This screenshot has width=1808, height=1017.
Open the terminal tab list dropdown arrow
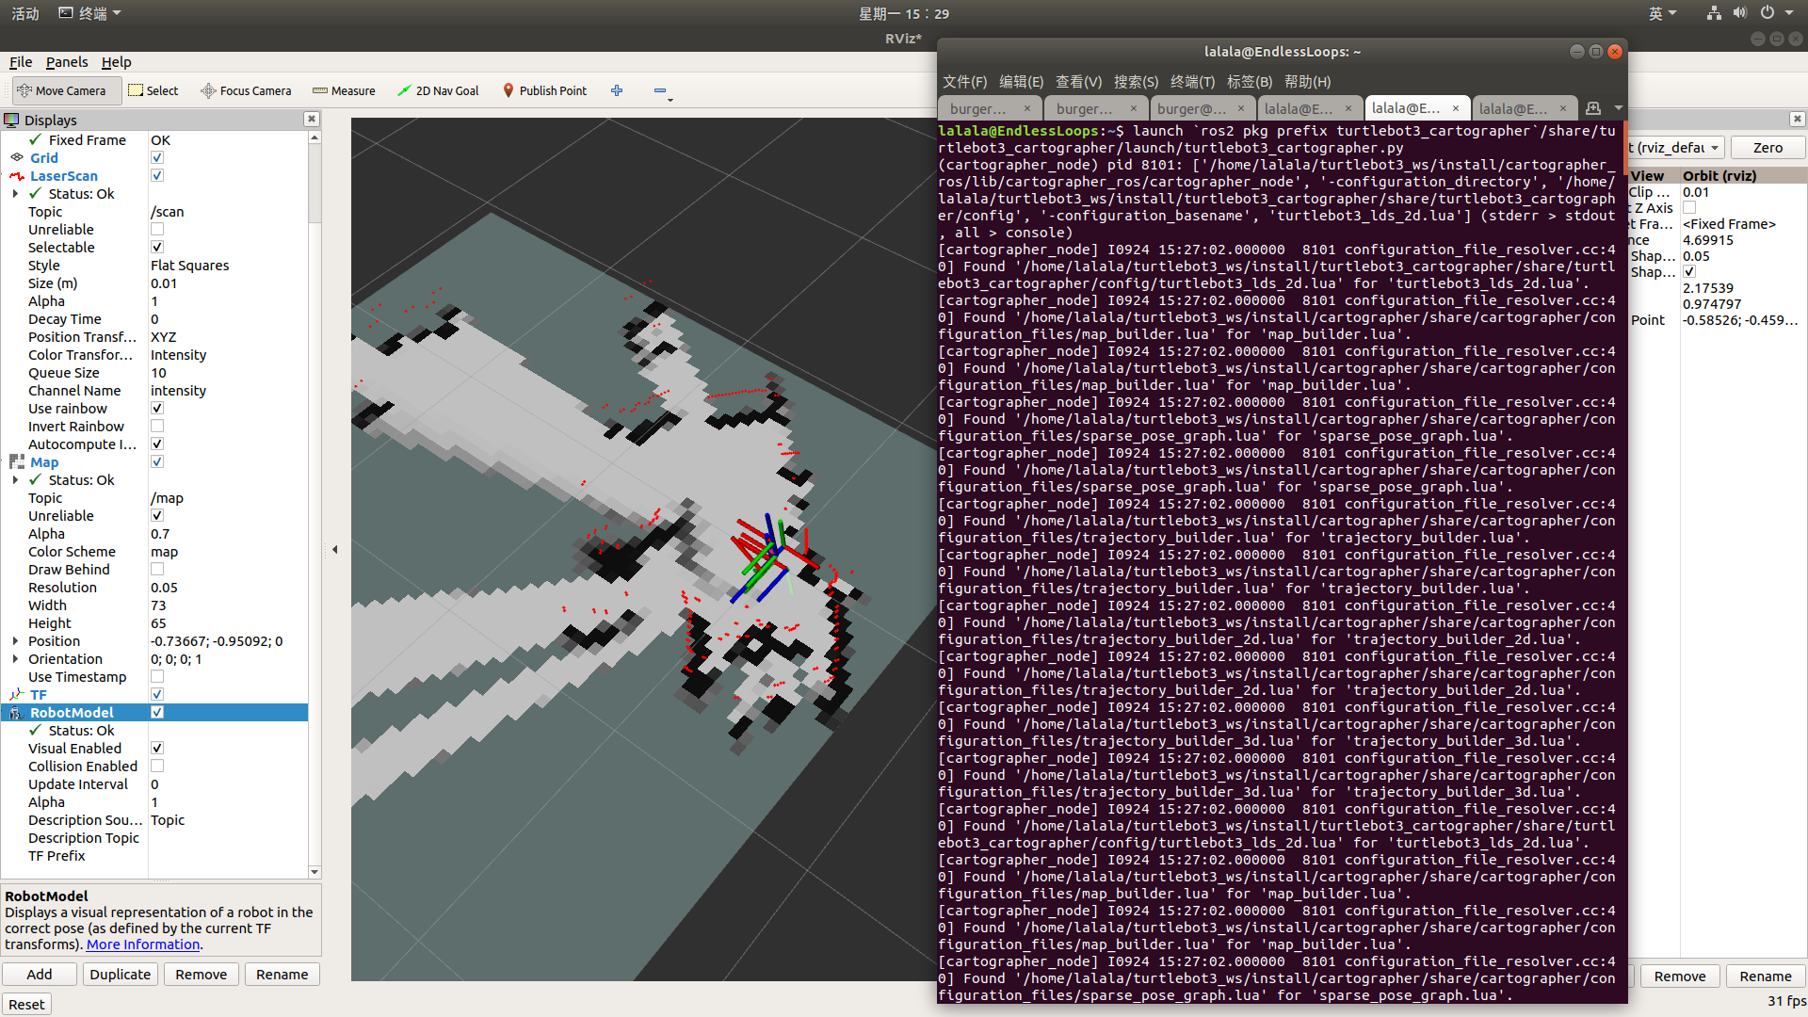pyautogui.click(x=1618, y=108)
